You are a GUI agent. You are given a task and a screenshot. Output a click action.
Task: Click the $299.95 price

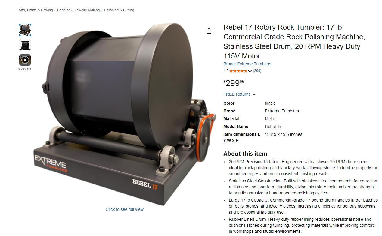tap(234, 83)
